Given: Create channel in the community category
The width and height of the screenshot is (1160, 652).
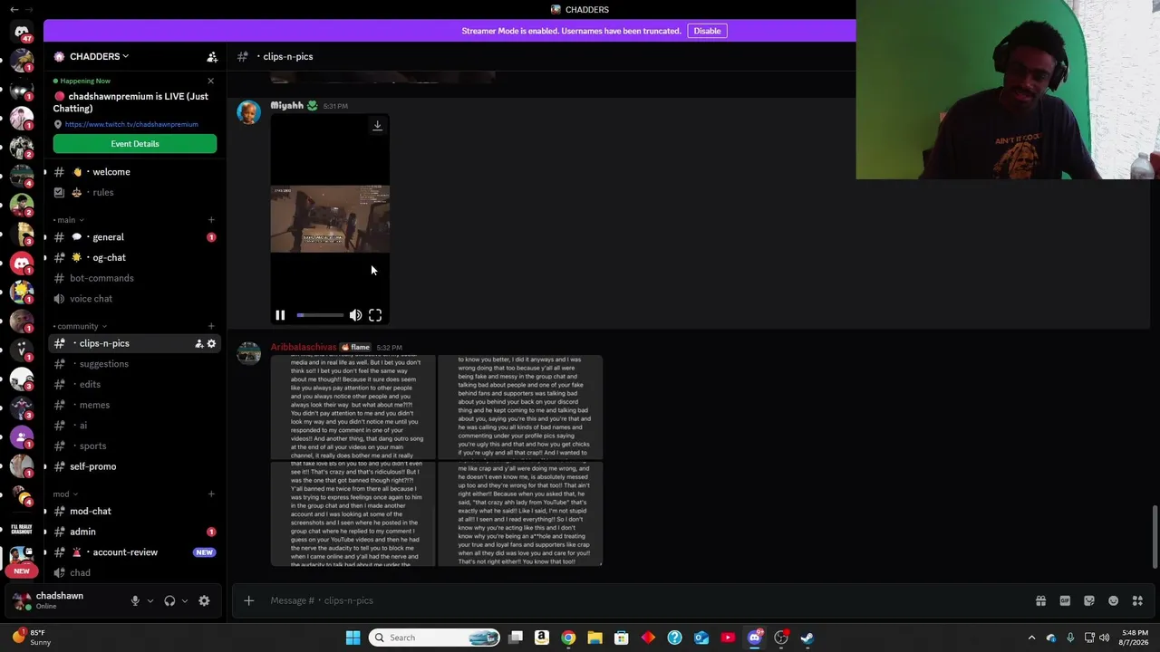Looking at the screenshot, I should 211,326.
